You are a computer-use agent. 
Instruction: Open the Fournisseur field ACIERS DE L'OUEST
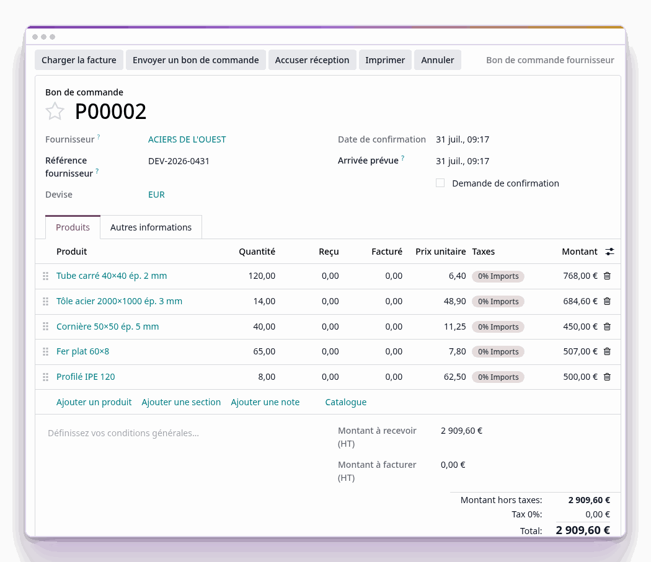[x=187, y=139]
